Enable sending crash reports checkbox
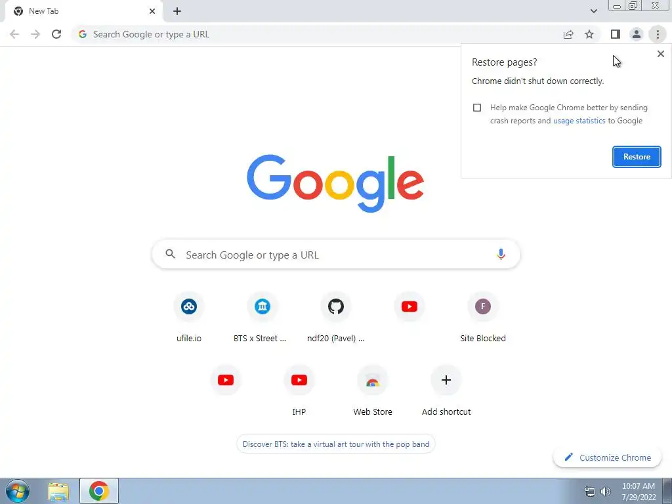672x504 pixels. point(477,108)
